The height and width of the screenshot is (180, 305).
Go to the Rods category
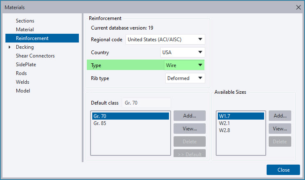(x=21, y=73)
